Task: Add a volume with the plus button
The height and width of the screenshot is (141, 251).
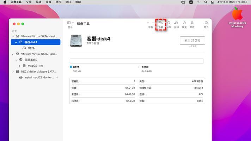Action: coord(148,23)
